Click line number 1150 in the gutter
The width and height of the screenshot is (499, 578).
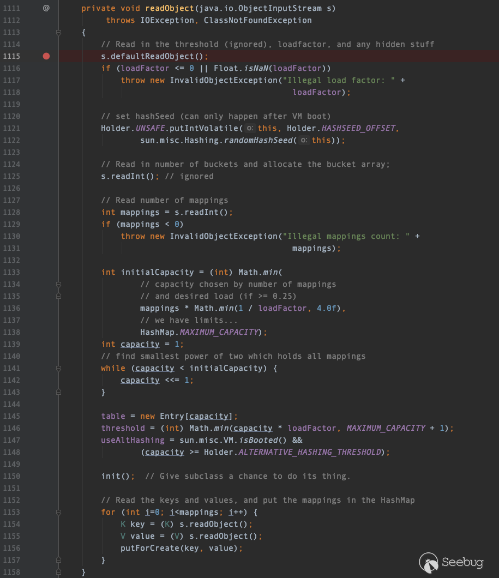click(x=11, y=476)
